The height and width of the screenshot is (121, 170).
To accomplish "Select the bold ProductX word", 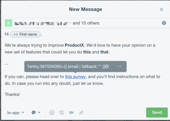I will pos(74,45).
